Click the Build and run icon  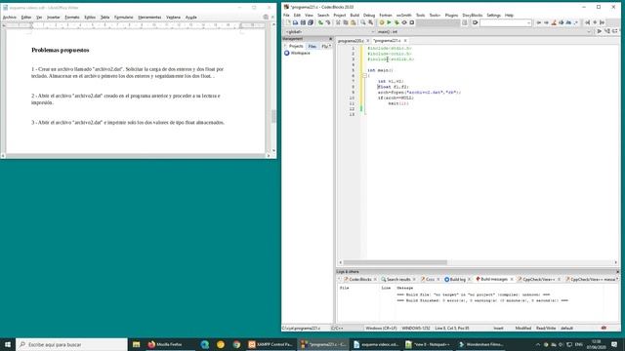[396, 22]
